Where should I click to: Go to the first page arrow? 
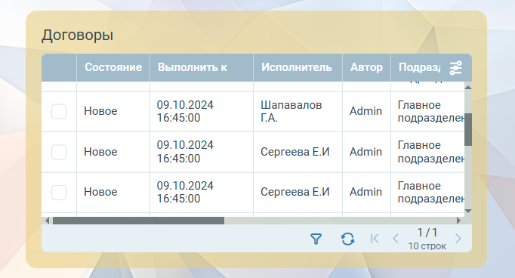tap(375, 239)
